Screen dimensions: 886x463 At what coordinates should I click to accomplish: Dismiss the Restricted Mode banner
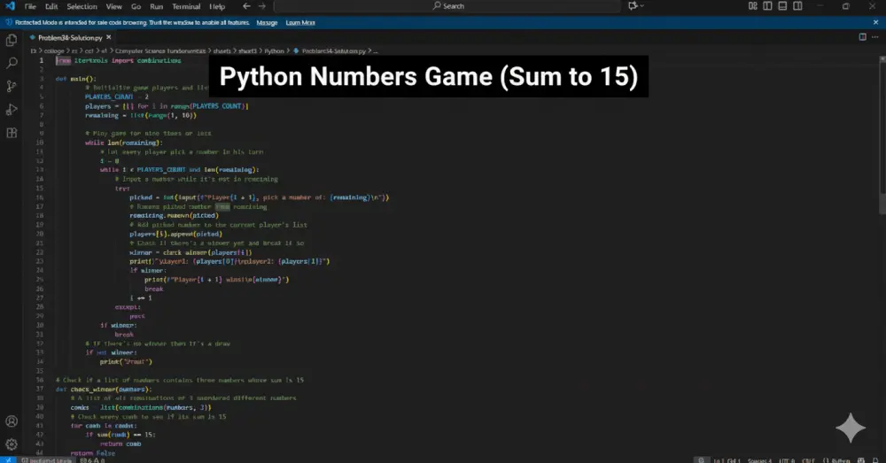[875, 23]
